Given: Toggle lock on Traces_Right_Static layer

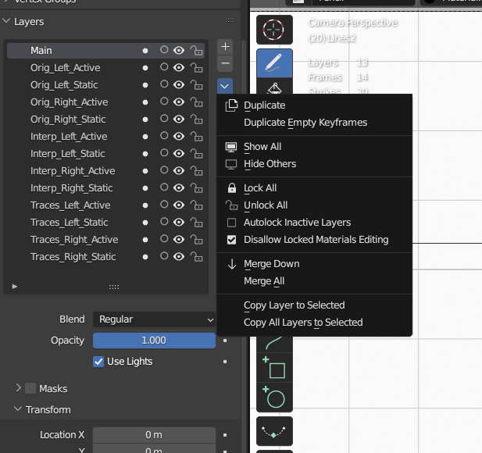Looking at the screenshot, I should [x=196, y=257].
